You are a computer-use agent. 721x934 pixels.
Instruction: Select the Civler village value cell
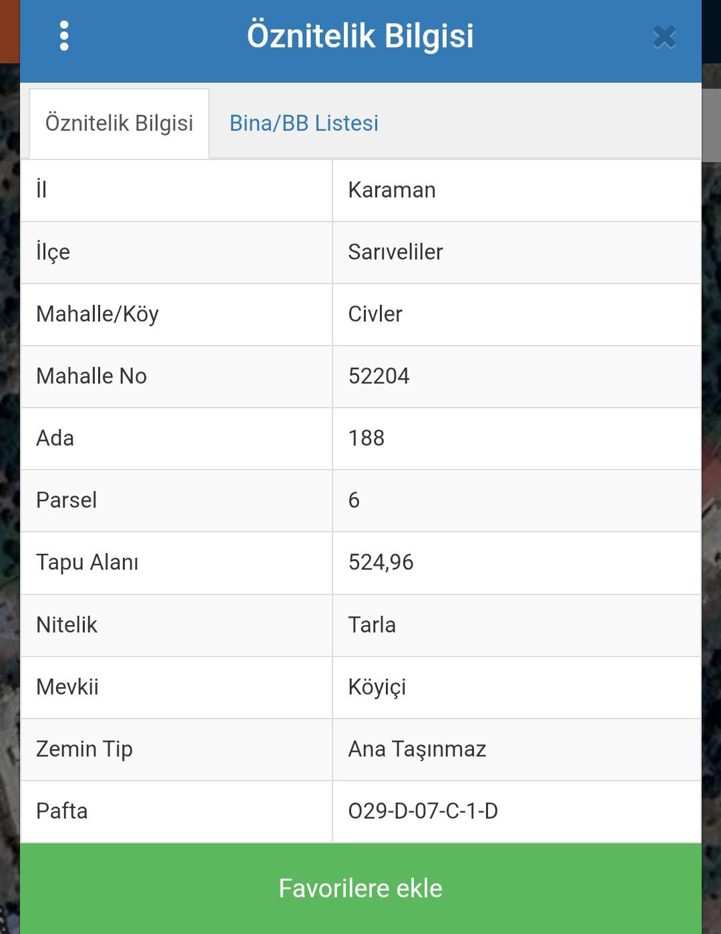point(375,314)
